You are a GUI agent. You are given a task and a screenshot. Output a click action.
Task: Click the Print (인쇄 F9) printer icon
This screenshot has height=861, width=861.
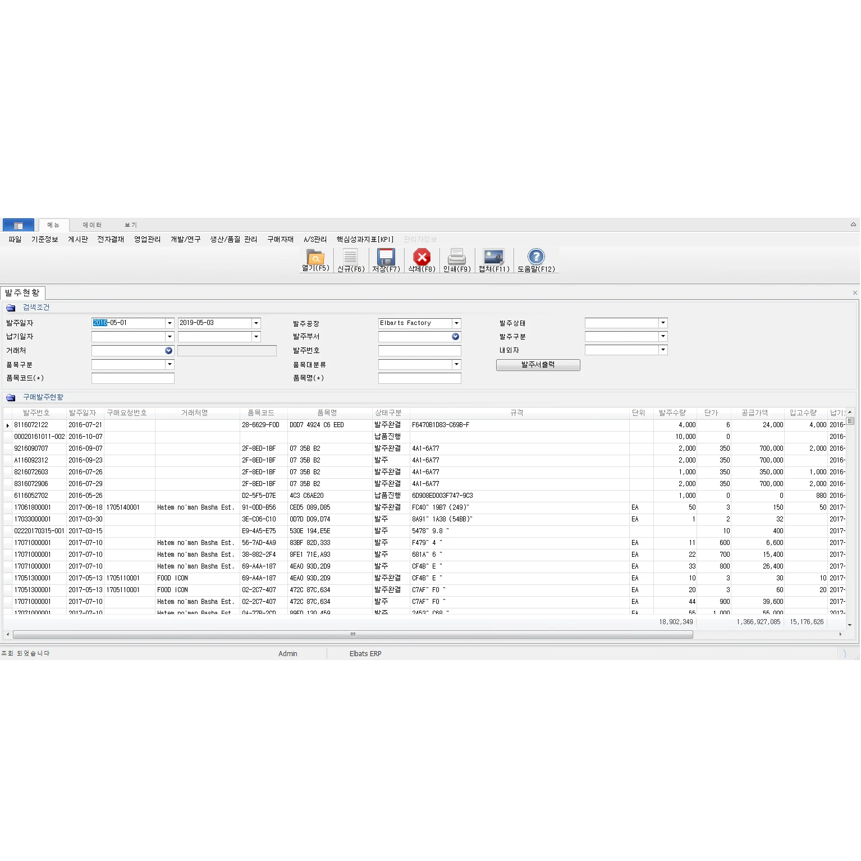(x=457, y=258)
